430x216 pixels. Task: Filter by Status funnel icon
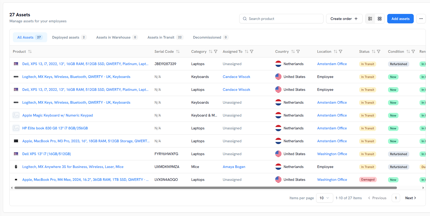[379, 51]
